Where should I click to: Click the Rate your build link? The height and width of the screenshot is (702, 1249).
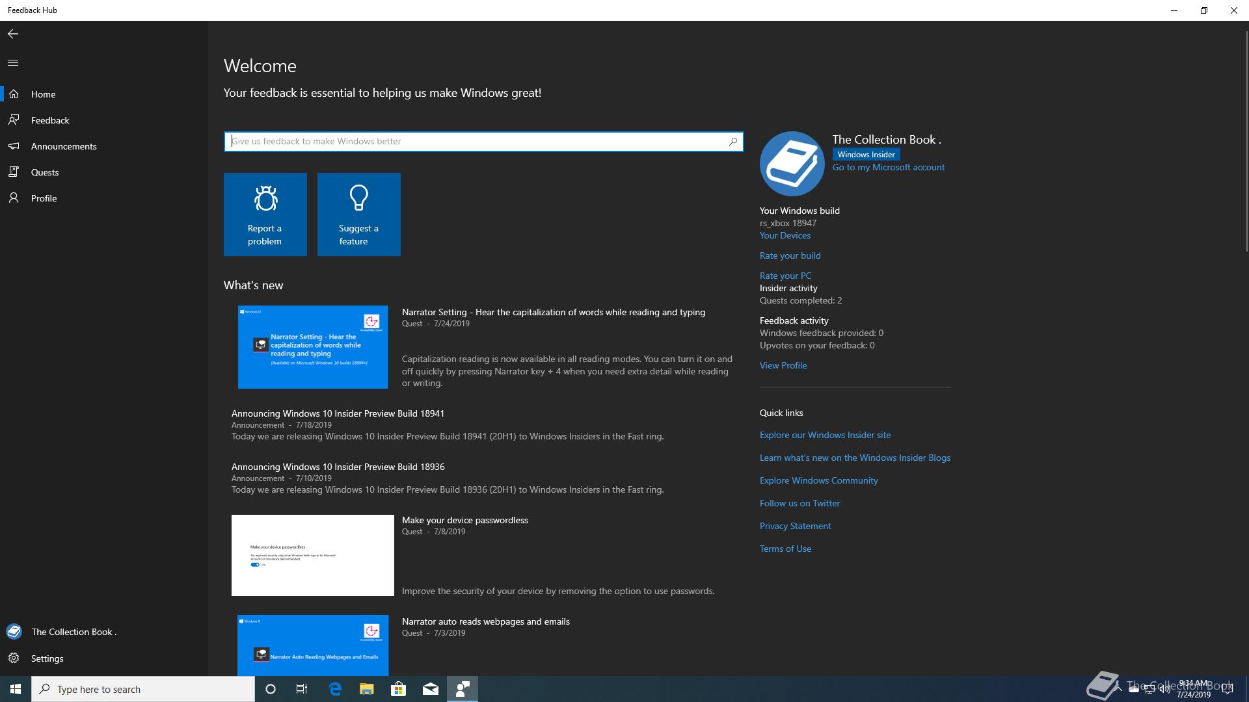click(x=790, y=255)
